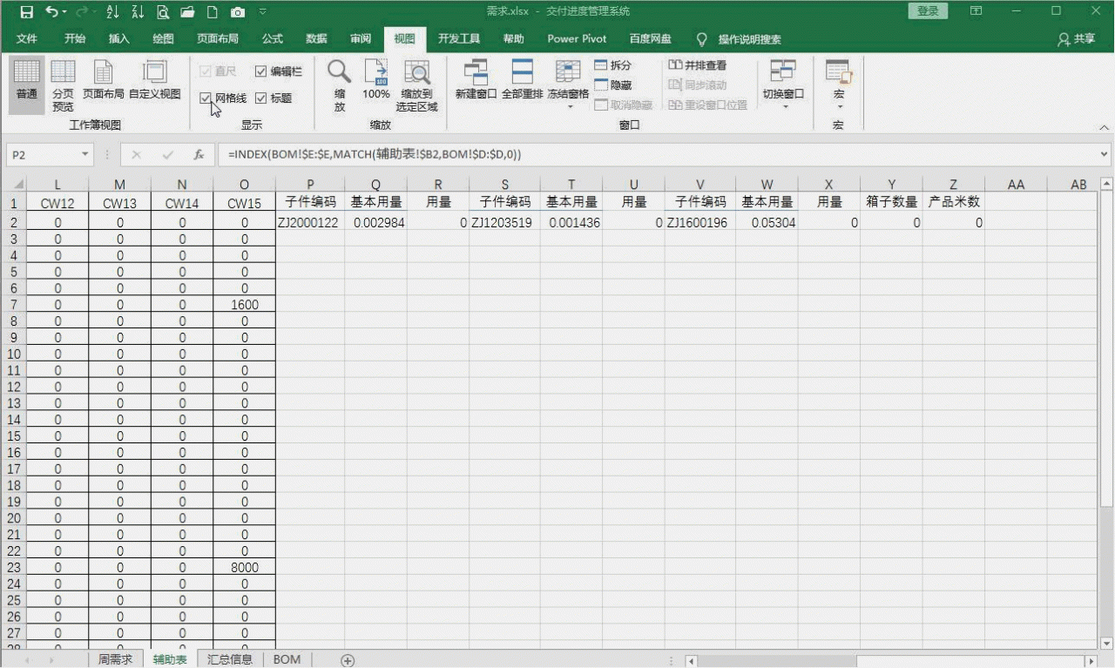Create a new blank workbook icon

[x=212, y=12]
